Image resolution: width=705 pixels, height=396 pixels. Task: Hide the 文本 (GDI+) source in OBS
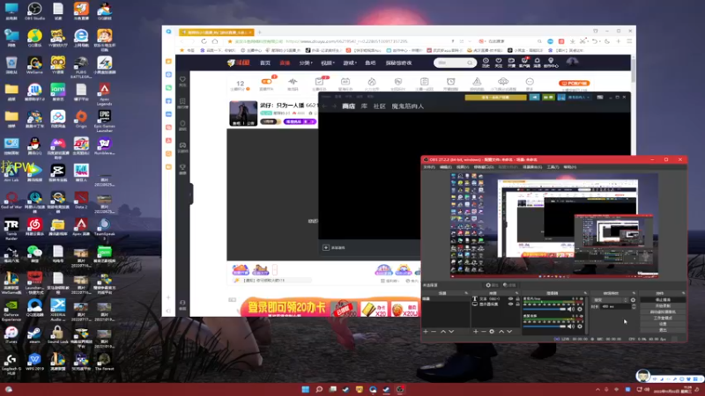pyautogui.click(x=511, y=298)
